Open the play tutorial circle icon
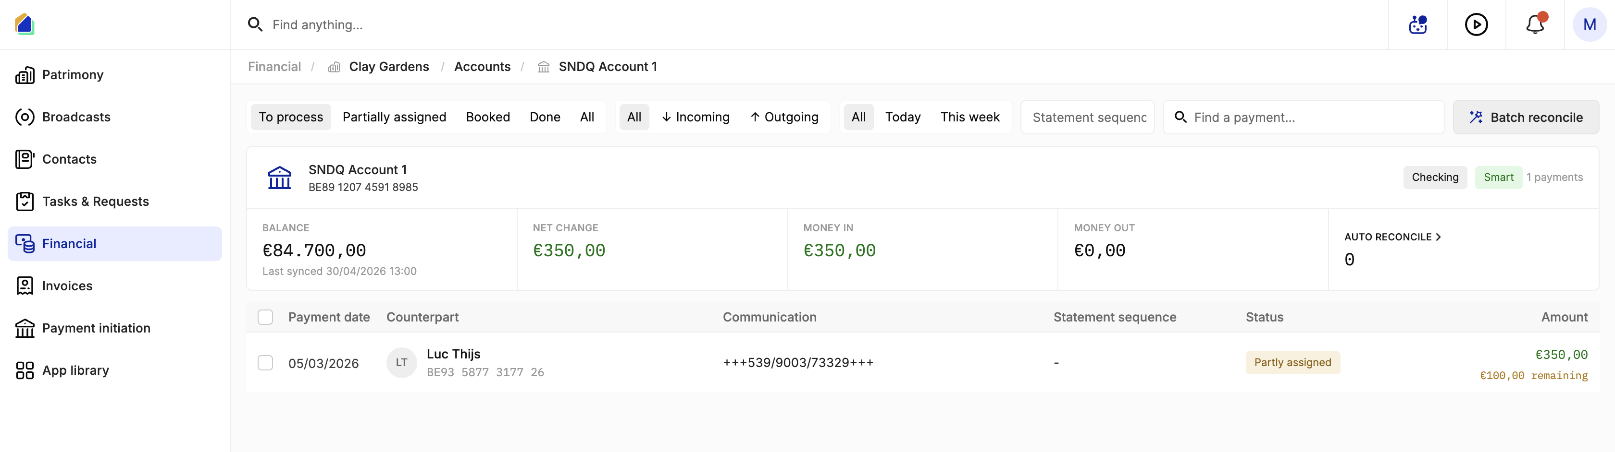 coord(1476,24)
